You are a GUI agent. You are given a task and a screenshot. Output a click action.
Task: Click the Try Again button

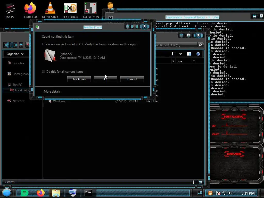(79, 79)
